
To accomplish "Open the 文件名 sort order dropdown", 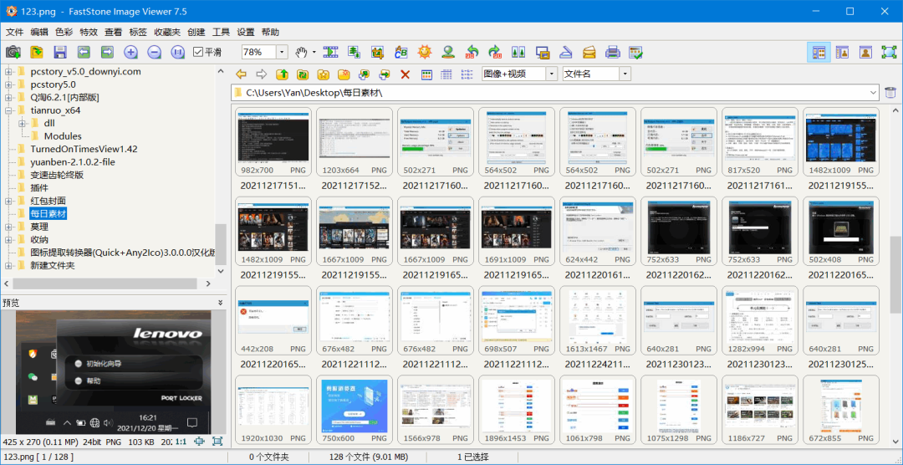I will coord(624,74).
